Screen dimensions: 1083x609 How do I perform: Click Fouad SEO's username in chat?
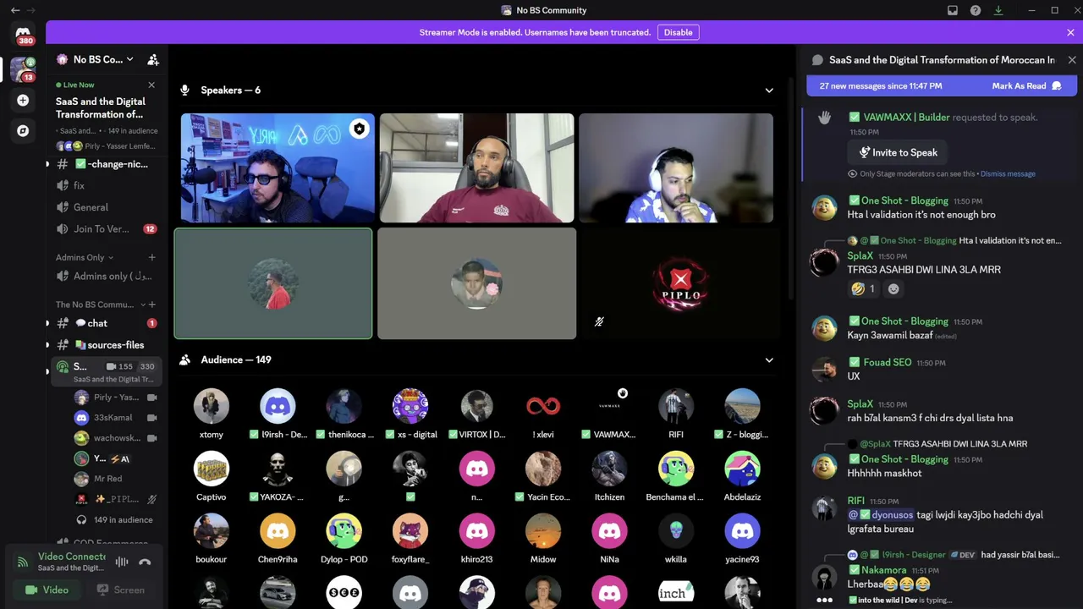[x=888, y=362]
